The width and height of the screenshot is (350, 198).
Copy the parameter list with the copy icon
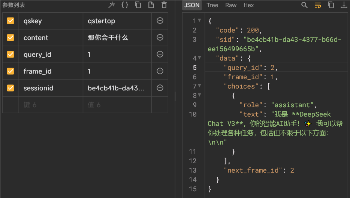(x=138, y=5)
